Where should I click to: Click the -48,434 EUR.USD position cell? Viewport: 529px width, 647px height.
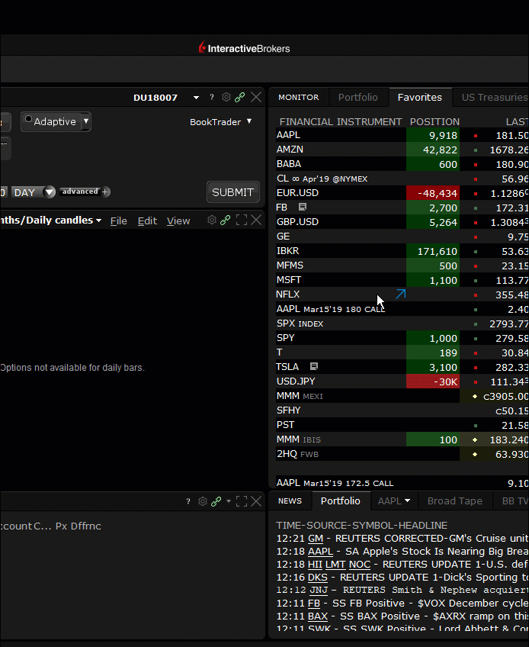[433, 193]
